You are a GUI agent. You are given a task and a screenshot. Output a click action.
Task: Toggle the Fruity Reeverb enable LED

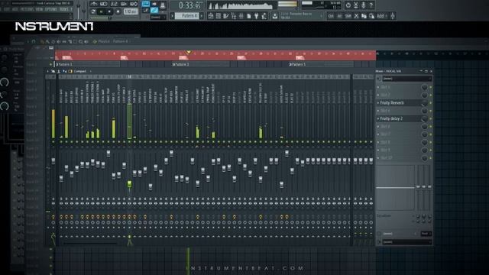[431, 103]
